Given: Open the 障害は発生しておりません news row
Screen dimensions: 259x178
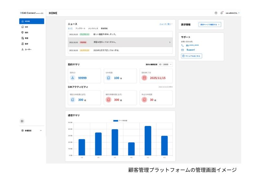Looking at the screenshot, I should pos(120,42).
